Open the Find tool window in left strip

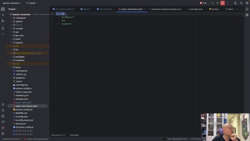pyautogui.click(x=3, y=110)
